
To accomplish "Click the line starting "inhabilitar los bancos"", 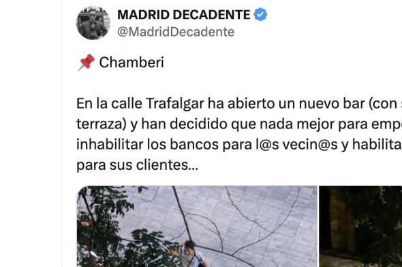I will click(239, 145).
